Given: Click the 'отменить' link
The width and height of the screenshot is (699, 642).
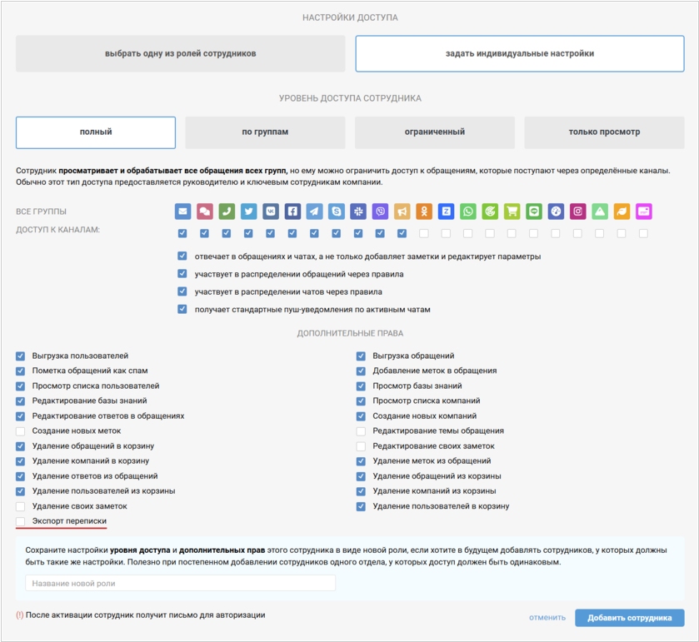Looking at the screenshot, I should (x=547, y=618).
